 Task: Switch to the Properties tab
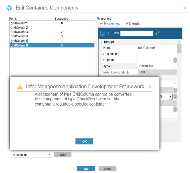click(x=110, y=23)
